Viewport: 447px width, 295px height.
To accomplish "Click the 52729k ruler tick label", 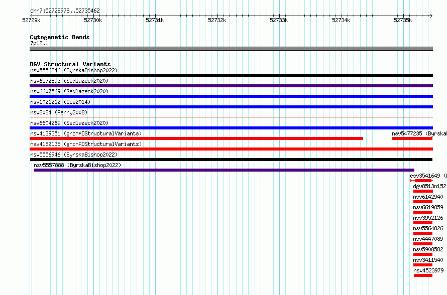I will (31, 20).
